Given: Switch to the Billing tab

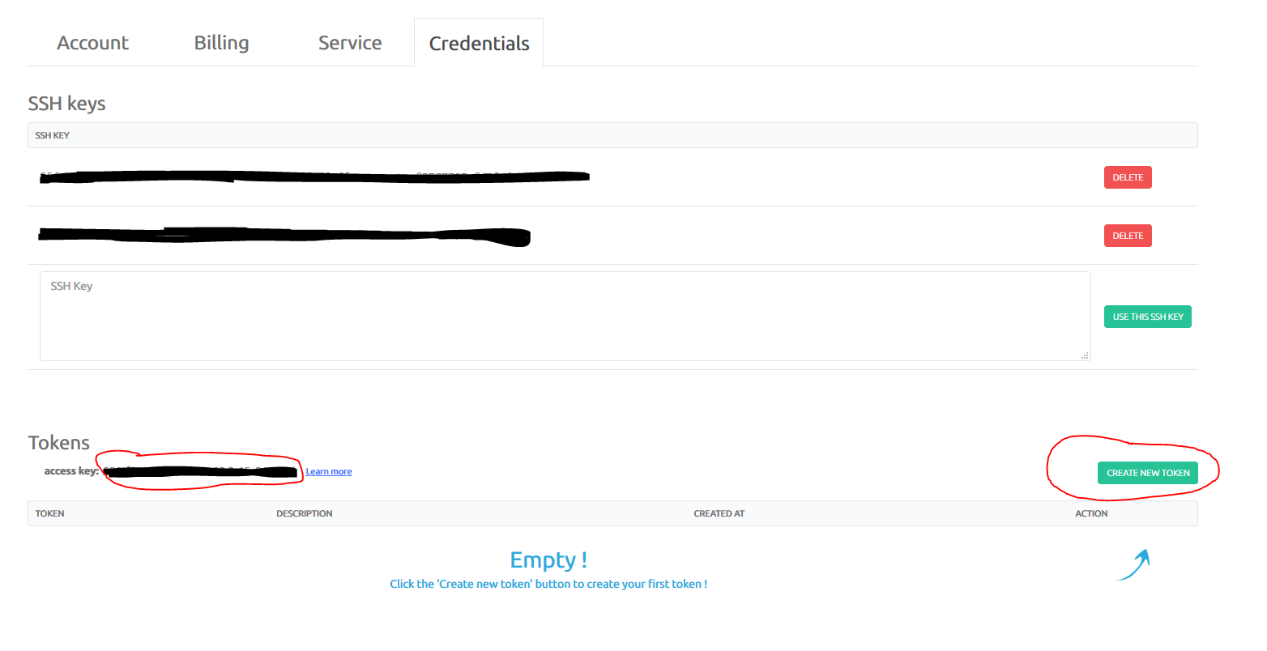Looking at the screenshot, I should [x=221, y=43].
